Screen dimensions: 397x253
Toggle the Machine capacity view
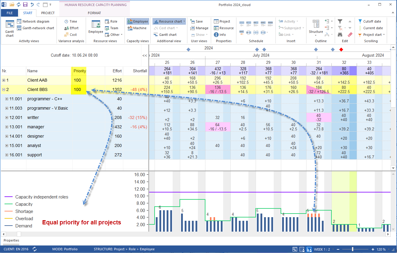pyautogui.click(x=137, y=28)
